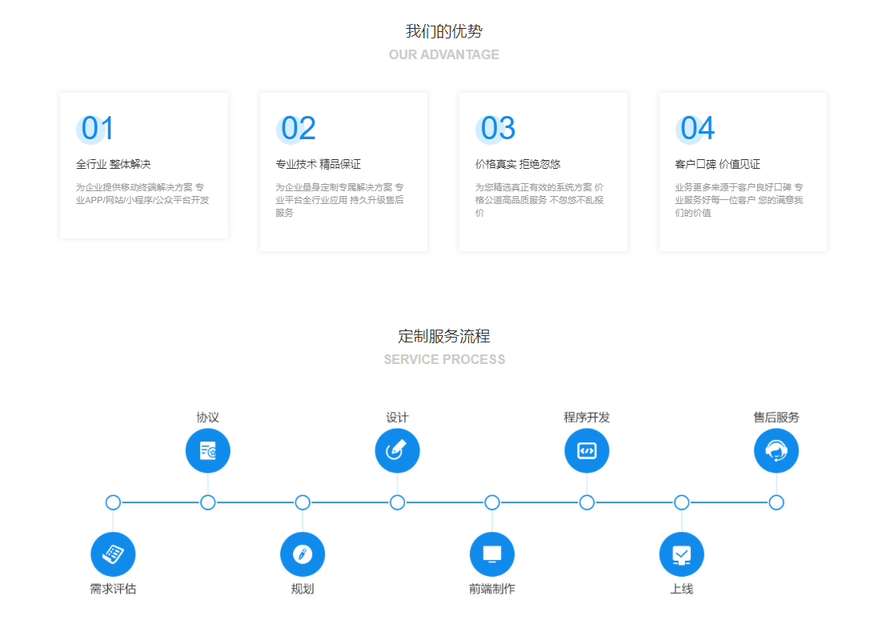Click the 定制服务流程 heading
This screenshot has height=632, width=886.
point(443,336)
